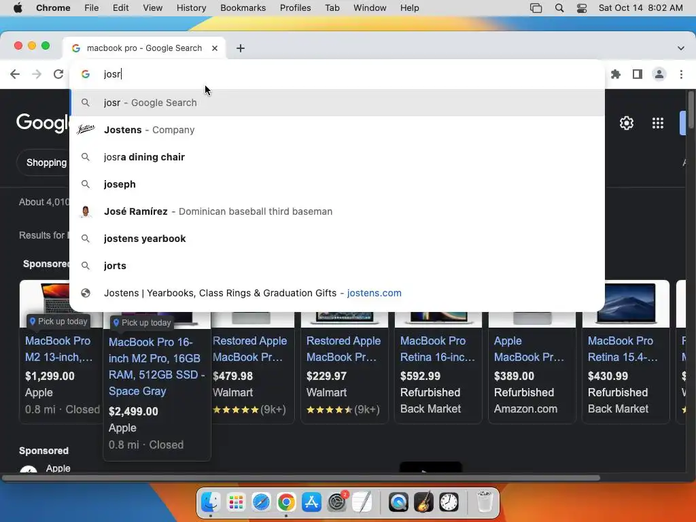This screenshot has height=522, width=696.
Task: Pick the 'jorts' suggestion
Action: tap(337, 266)
